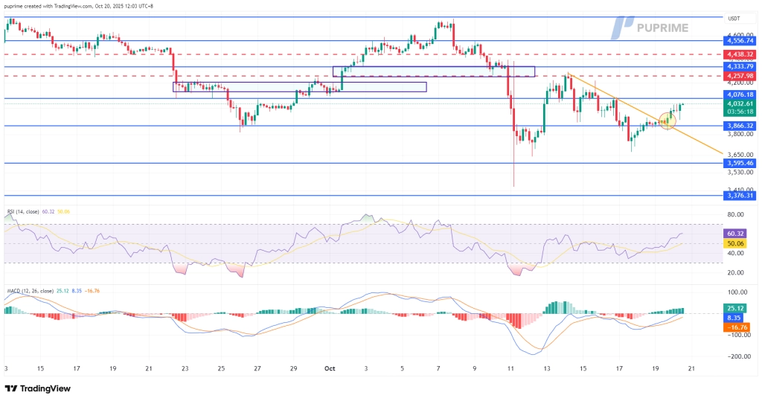Click the MACD -16.76 orange value tag
This screenshot has width=762, height=401.
[739, 325]
